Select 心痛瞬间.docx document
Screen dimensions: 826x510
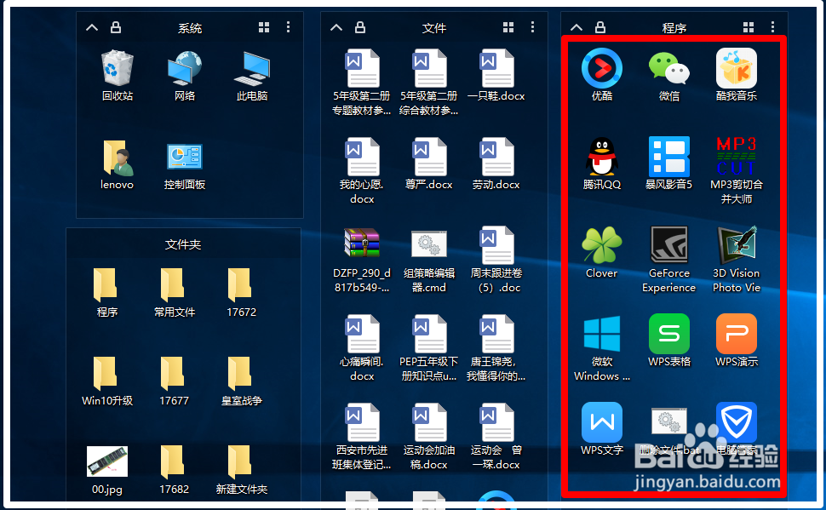coord(361,334)
